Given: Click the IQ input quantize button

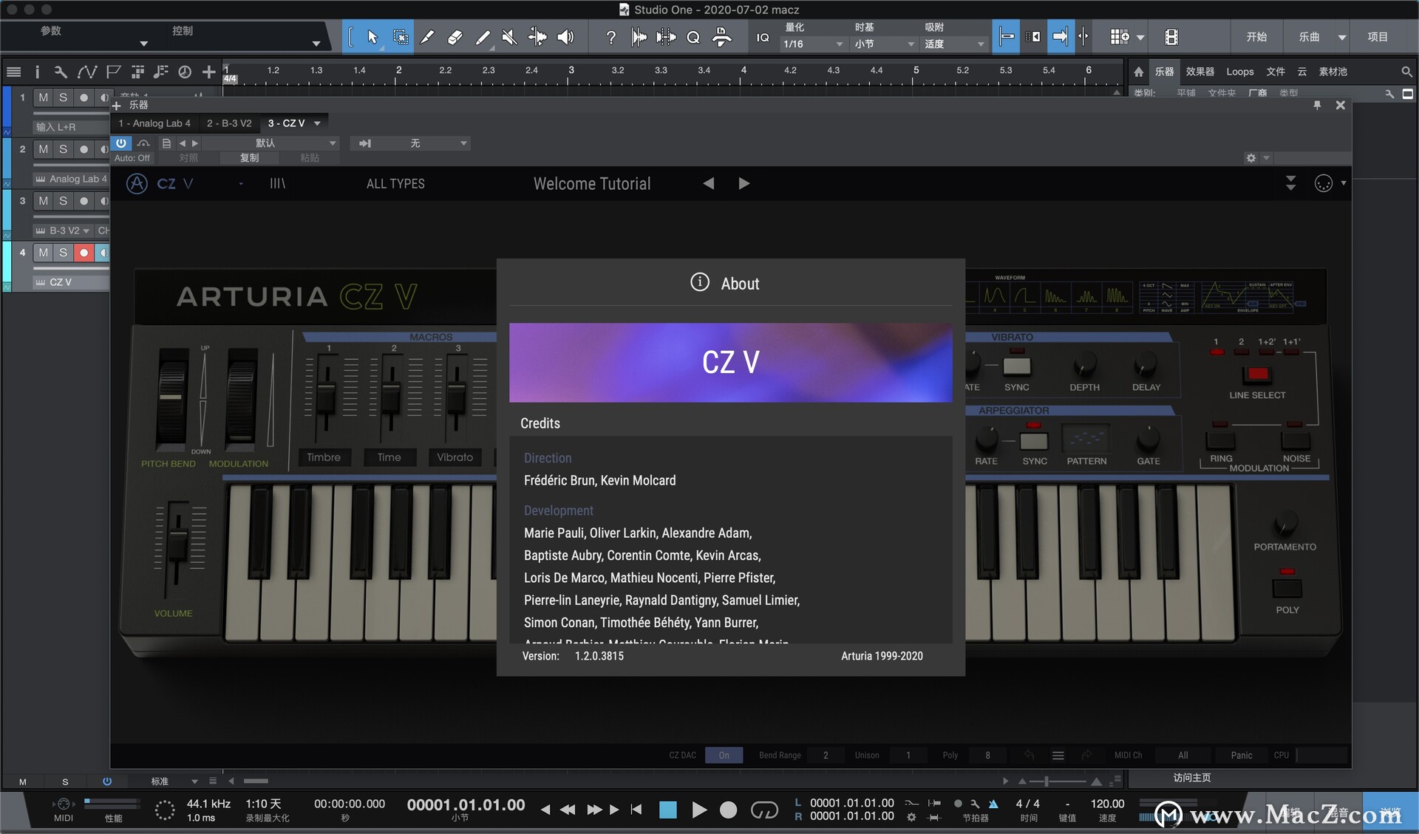Looking at the screenshot, I should [763, 37].
